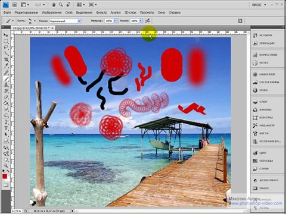Open the Изображение menu

point(52,12)
